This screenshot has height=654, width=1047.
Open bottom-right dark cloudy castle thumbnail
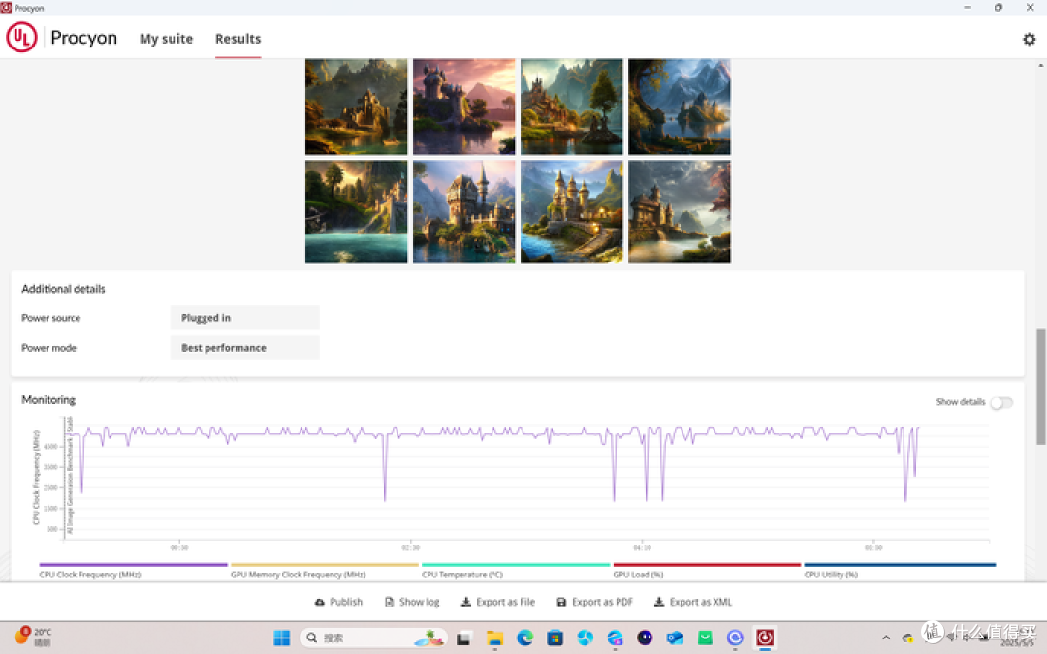[679, 211]
